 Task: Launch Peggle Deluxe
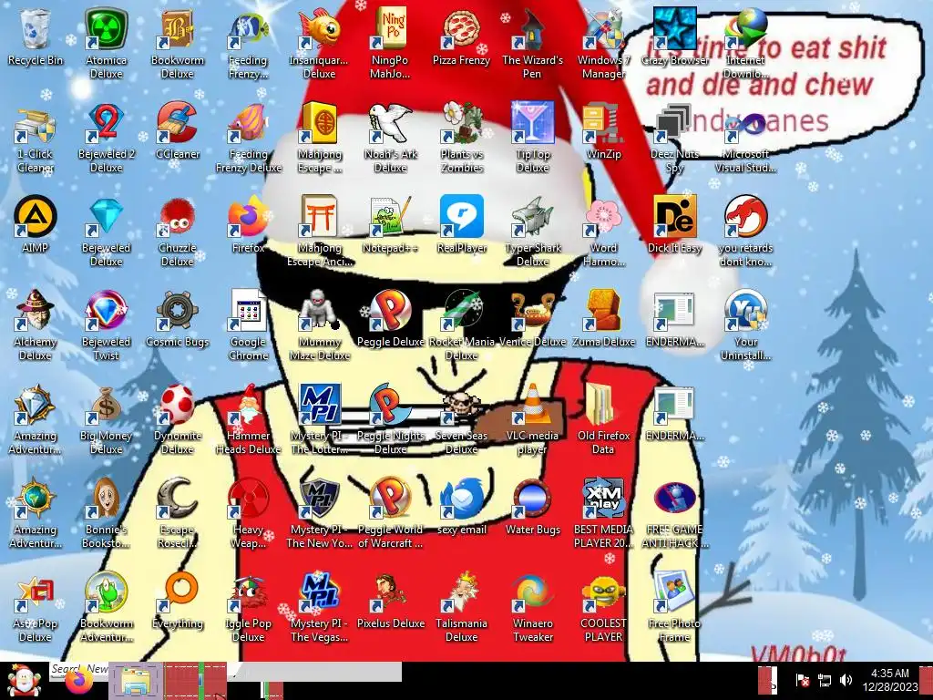click(x=390, y=318)
